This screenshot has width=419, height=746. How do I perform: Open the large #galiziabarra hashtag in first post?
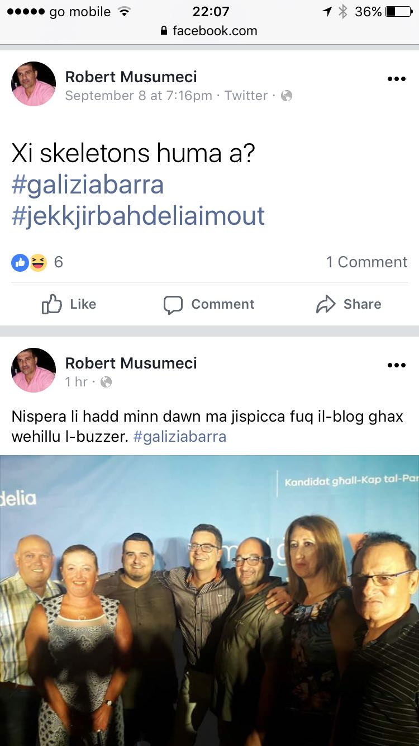point(88,185)
